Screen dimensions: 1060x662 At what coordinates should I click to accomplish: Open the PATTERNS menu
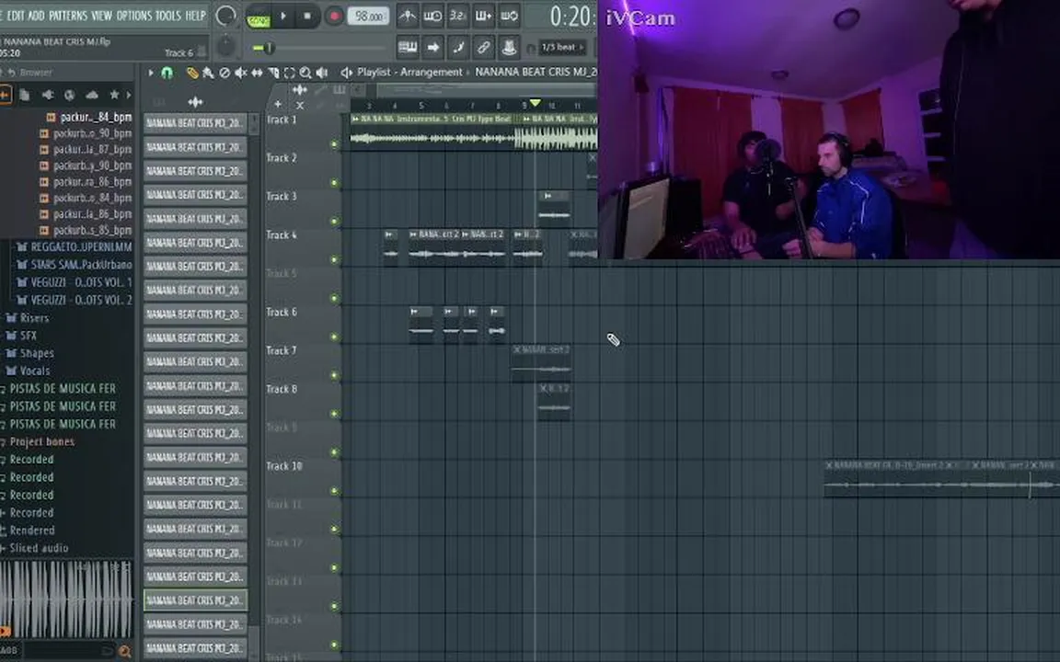coord(67,15)
